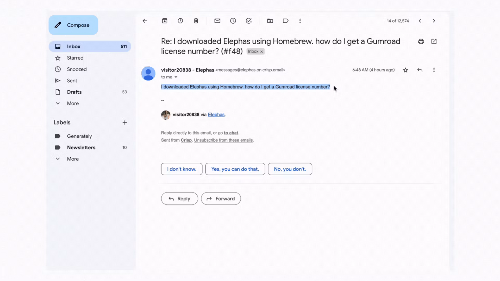
Task: Go to the newer conversation
Action: coord(420,21)
